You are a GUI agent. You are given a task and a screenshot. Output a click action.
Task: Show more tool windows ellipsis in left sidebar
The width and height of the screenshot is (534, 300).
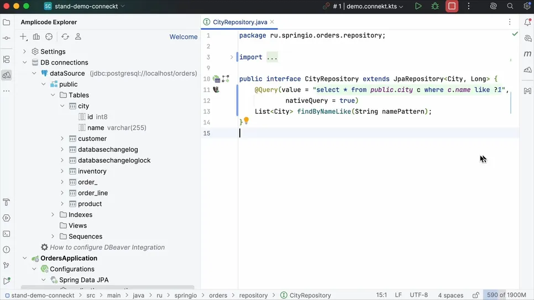pyautogui.click(x=7, y=91)
